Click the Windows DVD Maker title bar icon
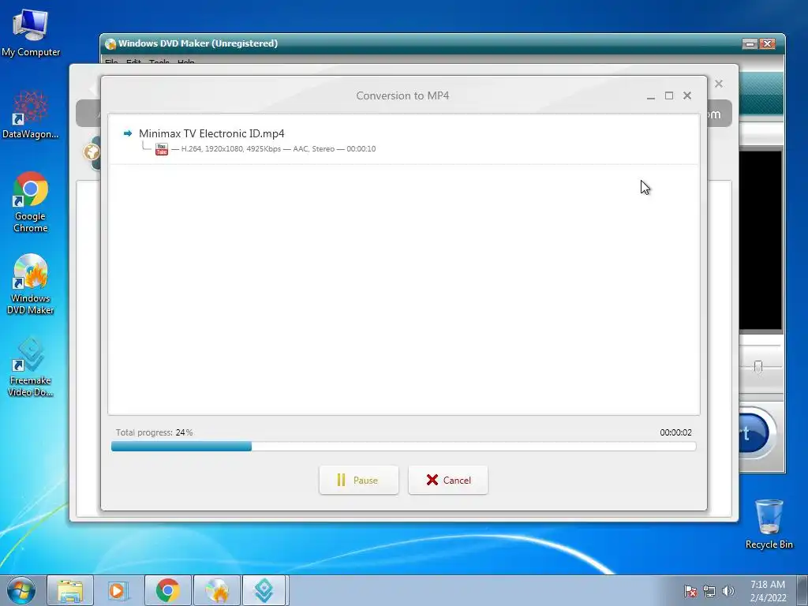Image resolution: width=808 pixels, height=606 pixels. click(x=110, y=44)
